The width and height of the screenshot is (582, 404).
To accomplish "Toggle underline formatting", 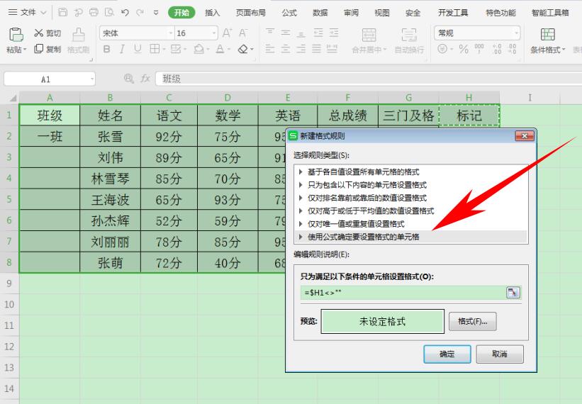I will click(138, 49).
